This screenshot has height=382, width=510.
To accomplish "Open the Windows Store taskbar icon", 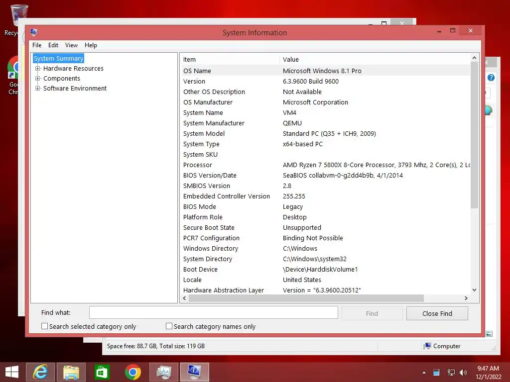I will (102, 372).
